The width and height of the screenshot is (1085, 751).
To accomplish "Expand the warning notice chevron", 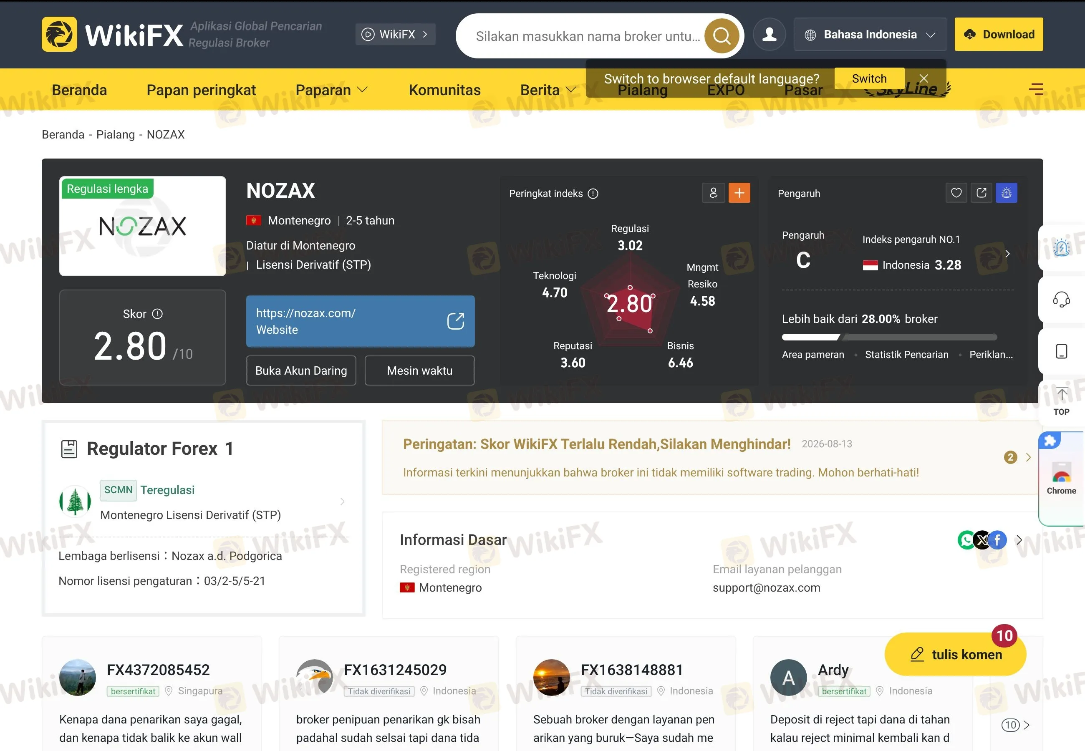I will [x=1028, y=457].
